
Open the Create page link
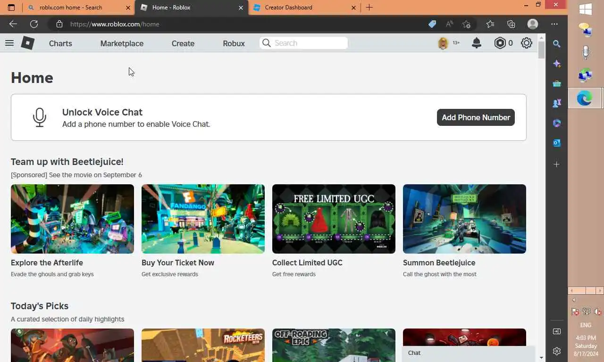(183, 43)
